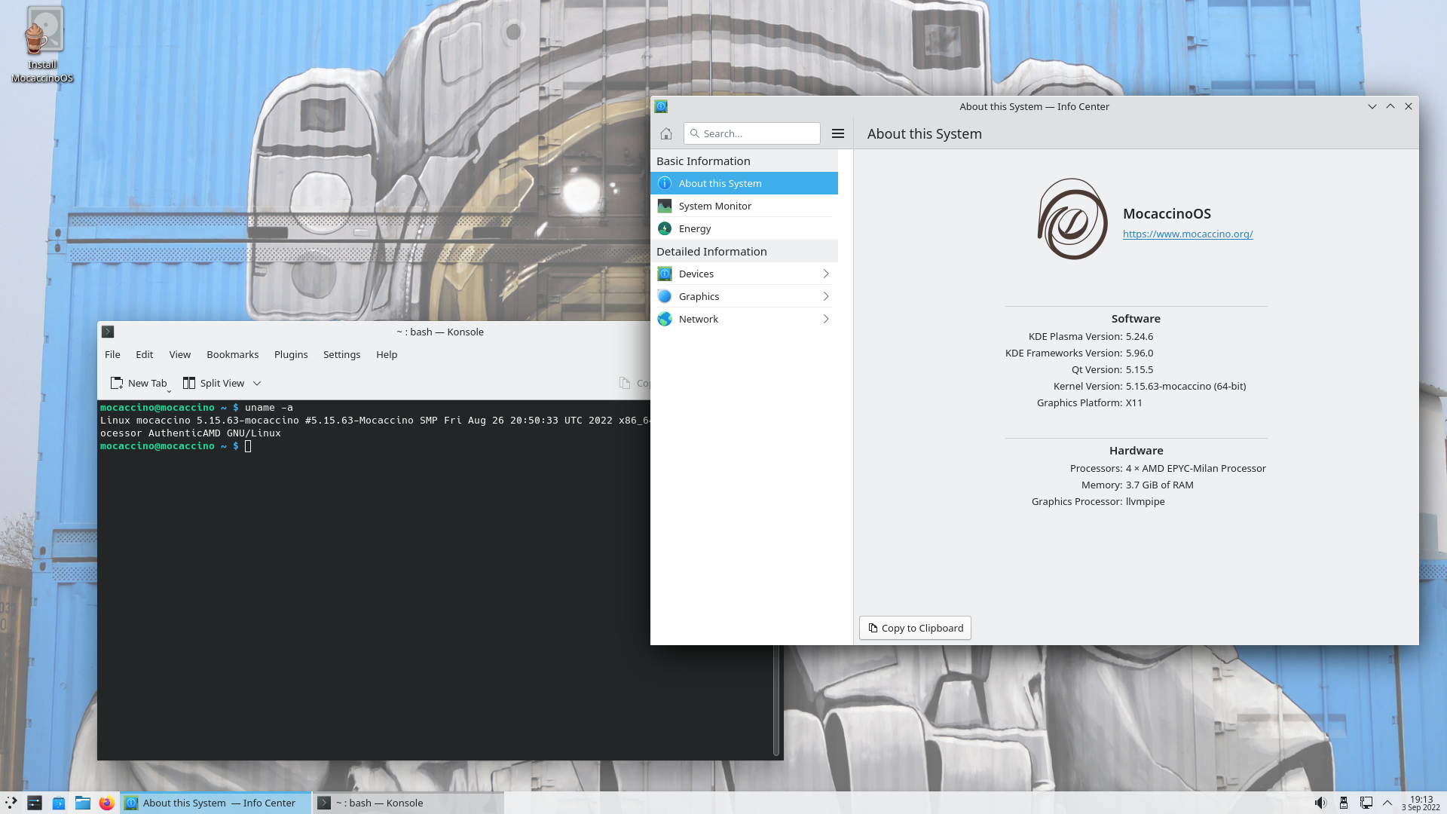This screenshot has height=814, width=1447.
Task: Open Konsole Edit menu
Action: [x=144, y=354]
